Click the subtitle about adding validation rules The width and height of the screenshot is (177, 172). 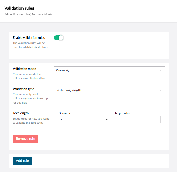28,14
